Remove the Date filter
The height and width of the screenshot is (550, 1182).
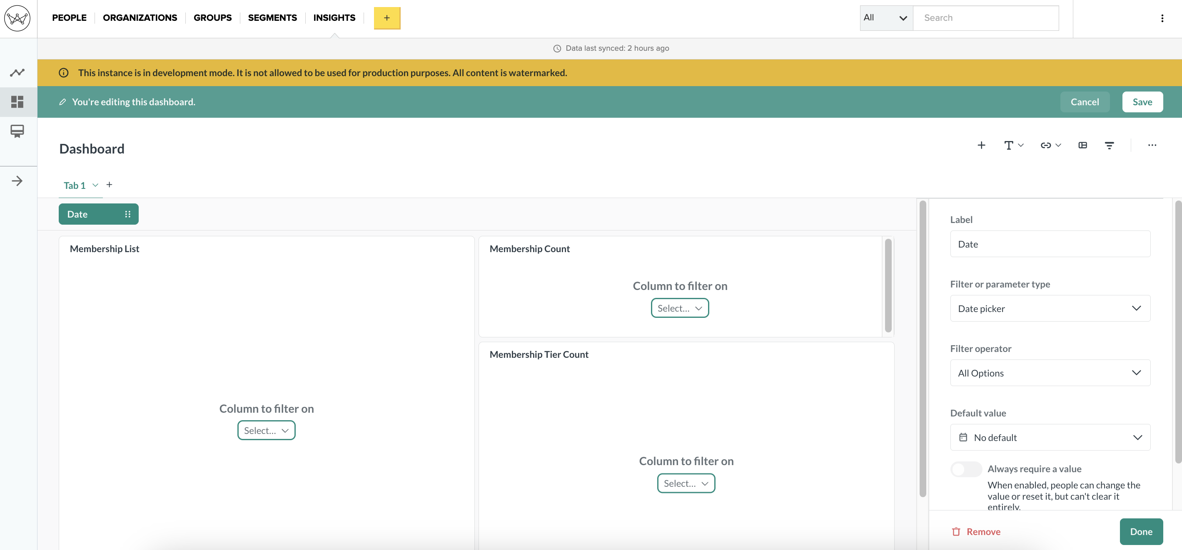tap(975, 532)
